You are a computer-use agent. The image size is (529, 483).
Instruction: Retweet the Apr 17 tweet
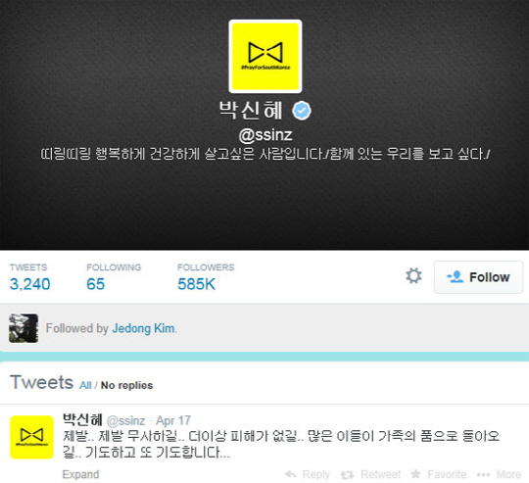370,474
